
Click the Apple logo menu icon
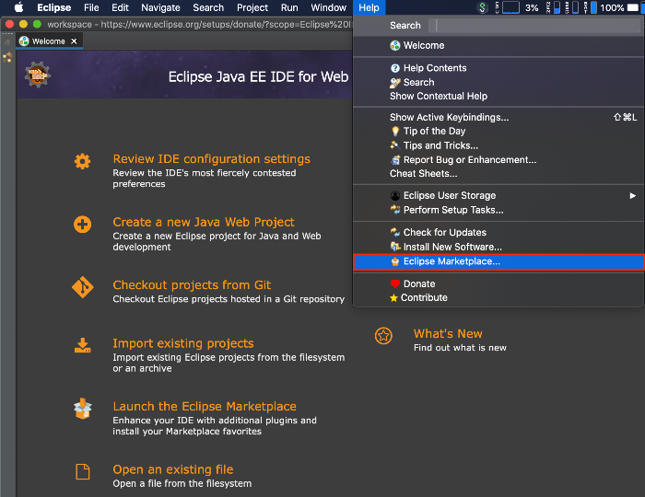coord(19,7)
